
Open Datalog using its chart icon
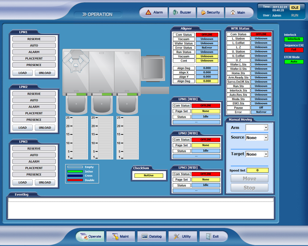[145, 236]
